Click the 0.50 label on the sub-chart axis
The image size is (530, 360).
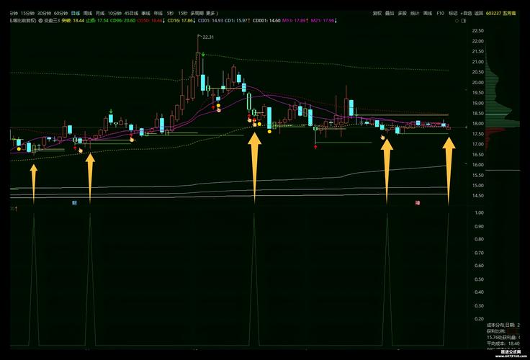[x=479, y=279]
